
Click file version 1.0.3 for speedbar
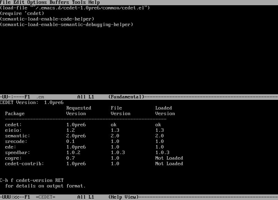[118, 152]
